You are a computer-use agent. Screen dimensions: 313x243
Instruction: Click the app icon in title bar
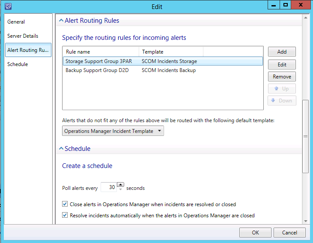(7, 6)
